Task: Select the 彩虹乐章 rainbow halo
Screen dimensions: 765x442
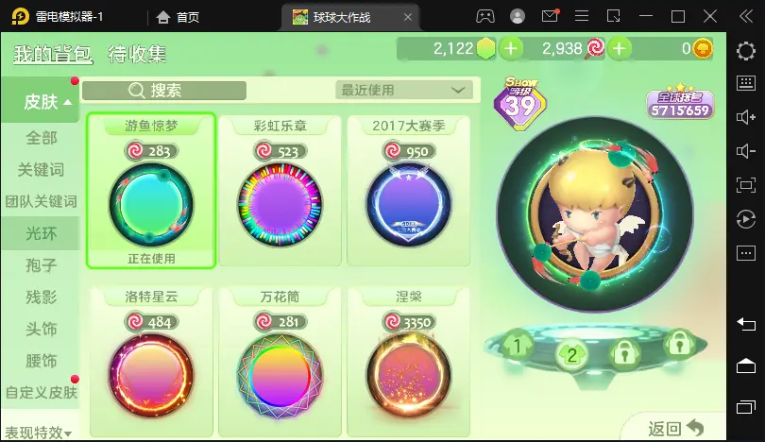Action: [280, 191]
